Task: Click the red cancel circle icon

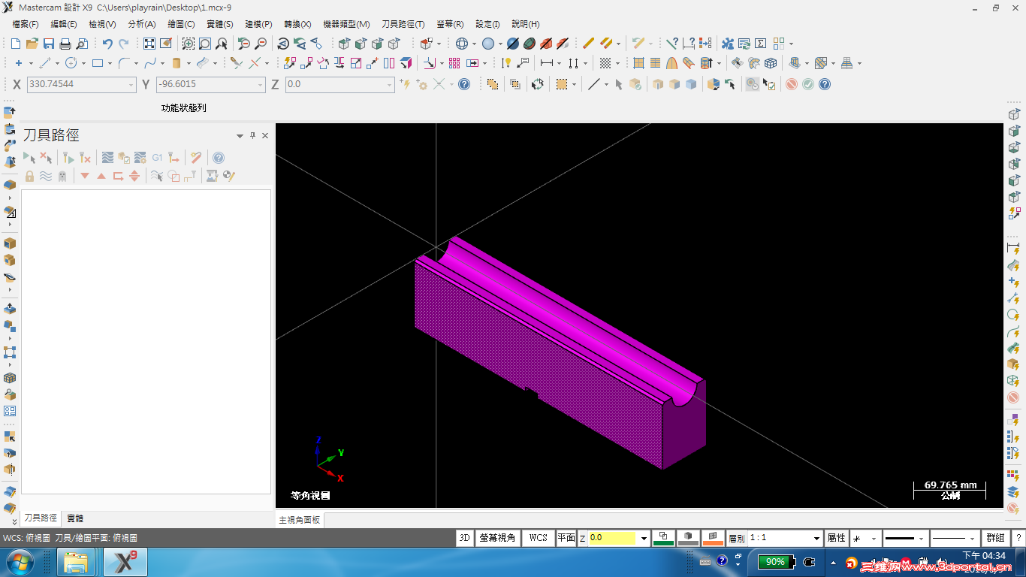Action: (x=792, y=84)
